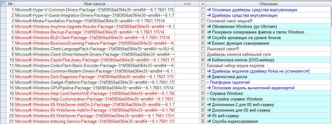
Task: Select the Microsoft-Windows-Help-Customization-Package name
Action: click(95, 99)
